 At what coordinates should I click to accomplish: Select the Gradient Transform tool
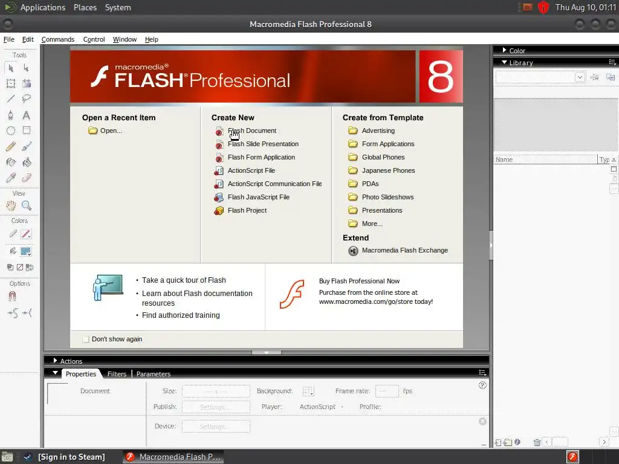[26, 83]
